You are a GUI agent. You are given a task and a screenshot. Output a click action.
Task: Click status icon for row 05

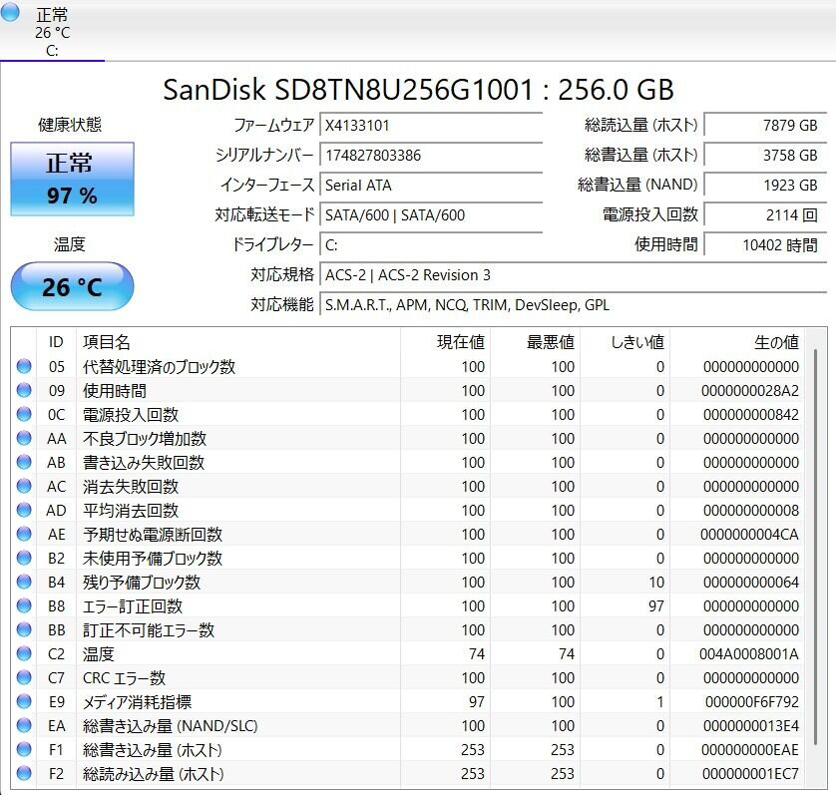[x=24, y=366]
